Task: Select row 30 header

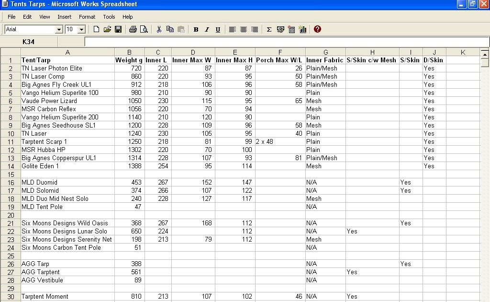Action: tap(11, 296)
